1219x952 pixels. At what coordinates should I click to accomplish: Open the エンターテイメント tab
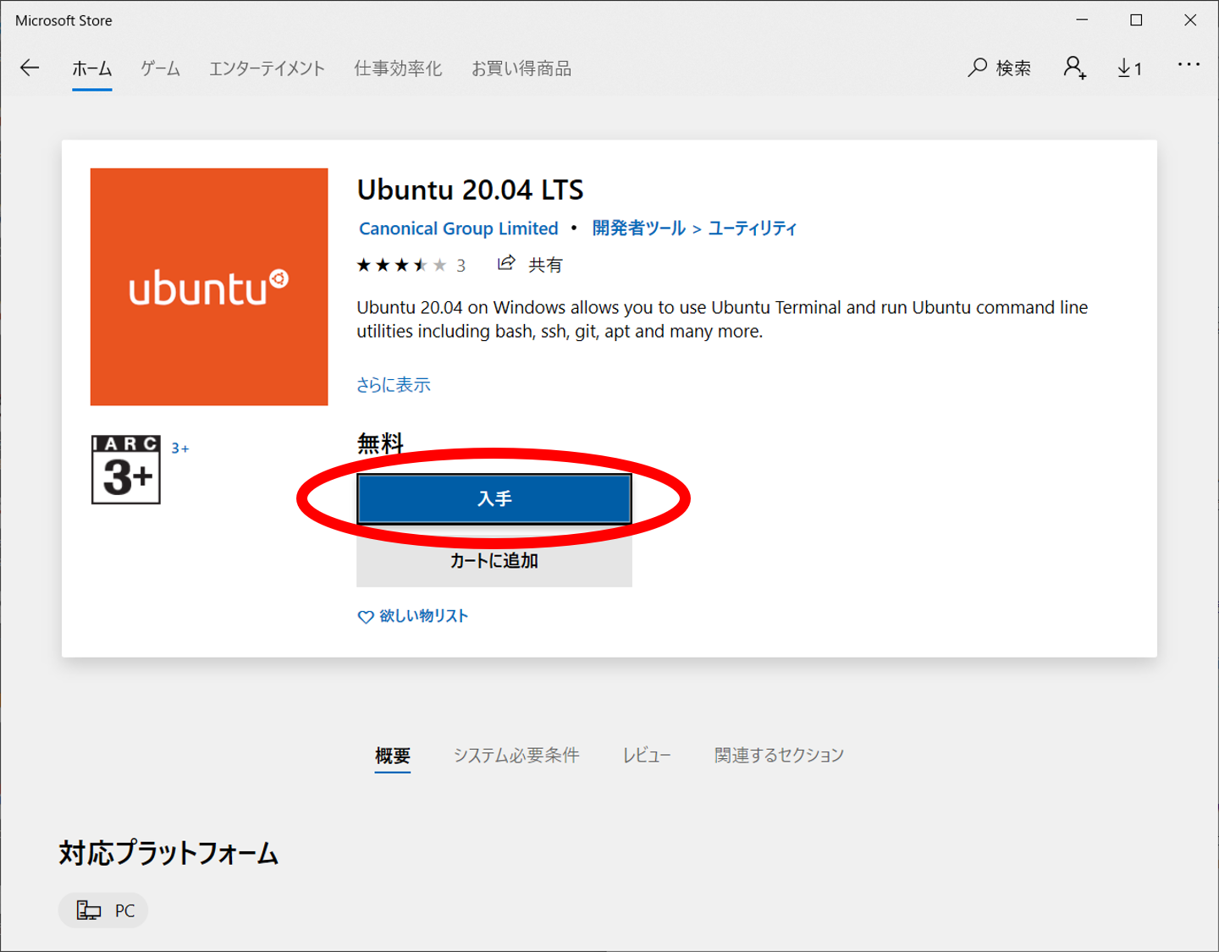[x=268, y=69]
